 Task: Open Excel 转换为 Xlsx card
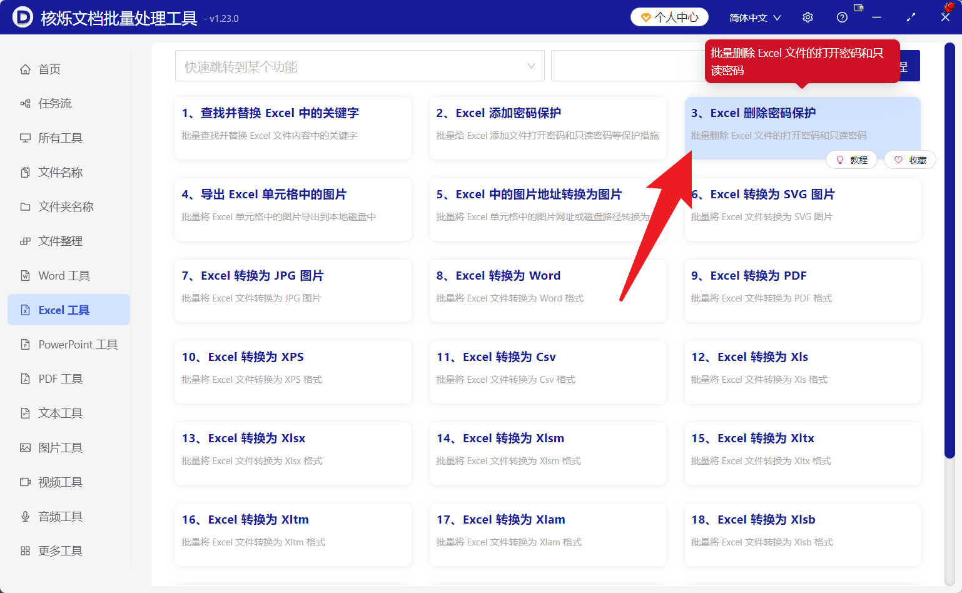click(x=293, y=454)
